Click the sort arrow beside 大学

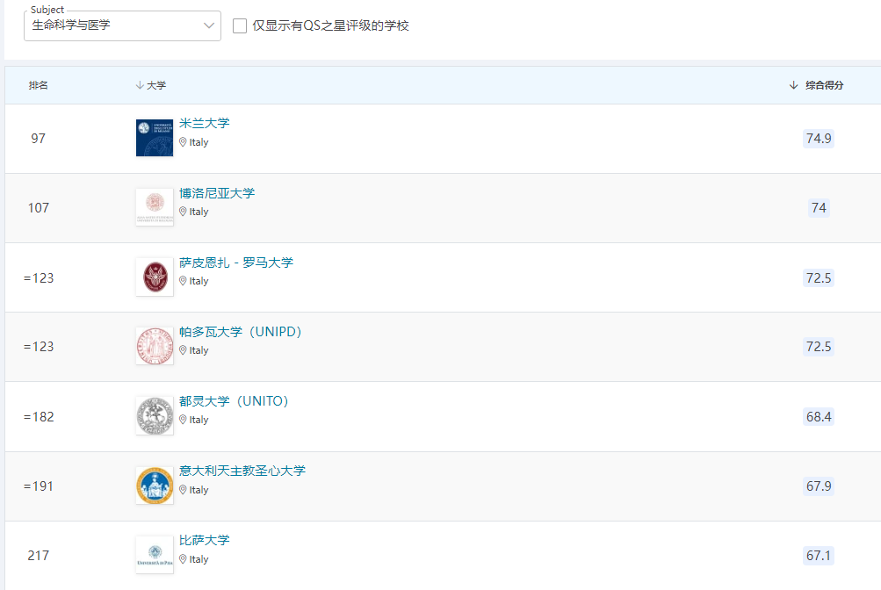140,85
